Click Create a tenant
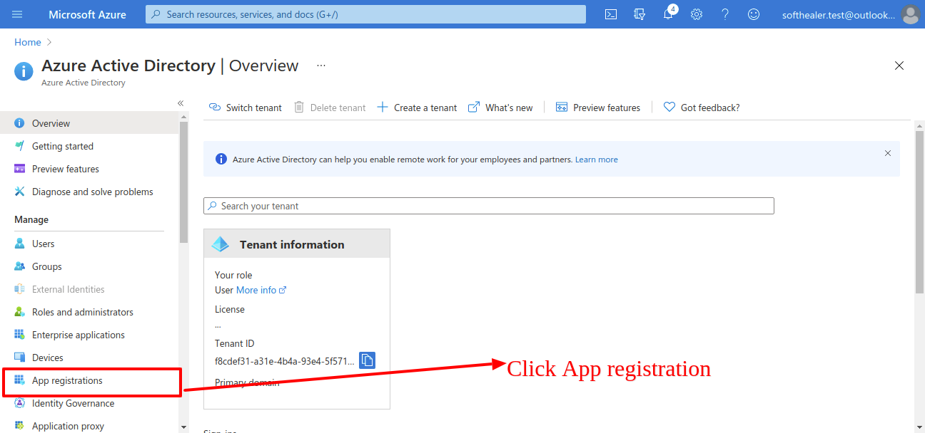 (x=417, y=108)
